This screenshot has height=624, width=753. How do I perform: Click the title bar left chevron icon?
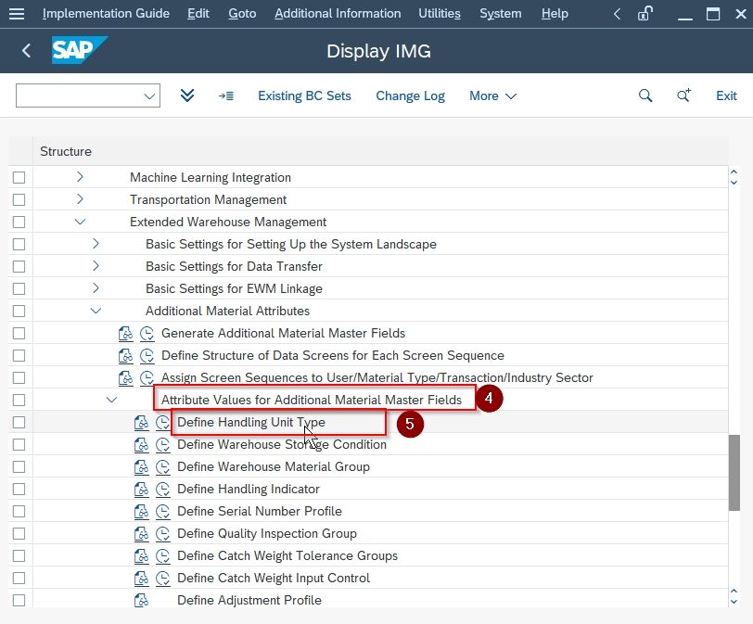click(617, 14)
